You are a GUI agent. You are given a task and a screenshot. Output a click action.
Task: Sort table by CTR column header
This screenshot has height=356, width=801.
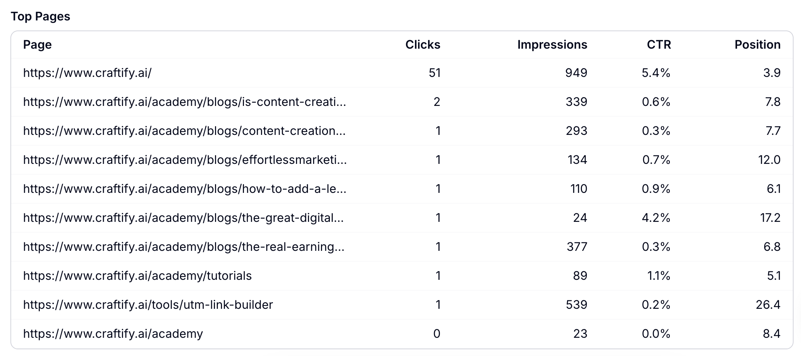[659, 45]
